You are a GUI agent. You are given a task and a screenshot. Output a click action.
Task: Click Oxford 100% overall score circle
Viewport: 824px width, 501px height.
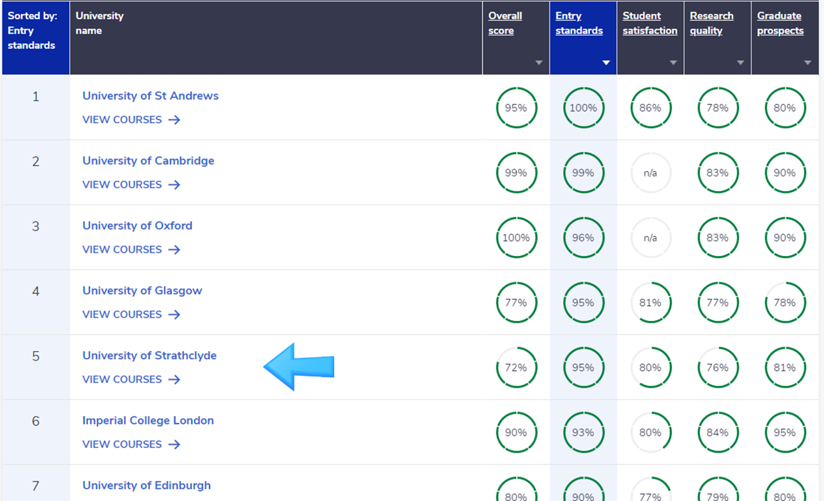(516, 238)
